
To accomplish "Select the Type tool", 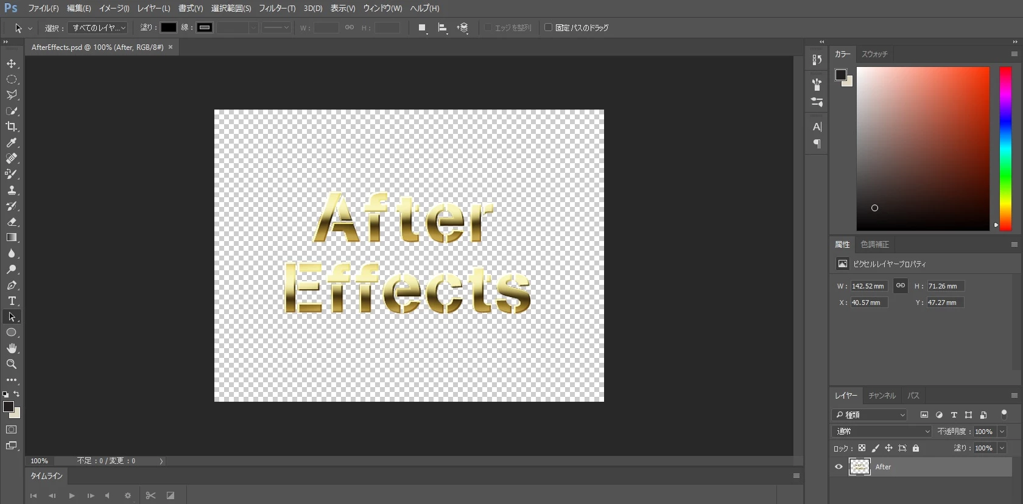I will (x=12, y=301).
